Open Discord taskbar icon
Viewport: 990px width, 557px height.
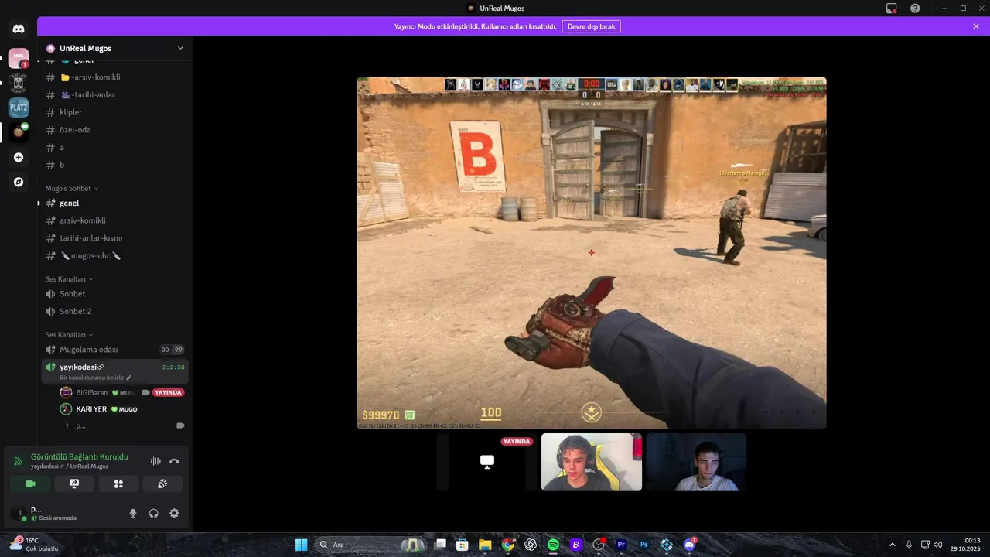click(689, 545)
